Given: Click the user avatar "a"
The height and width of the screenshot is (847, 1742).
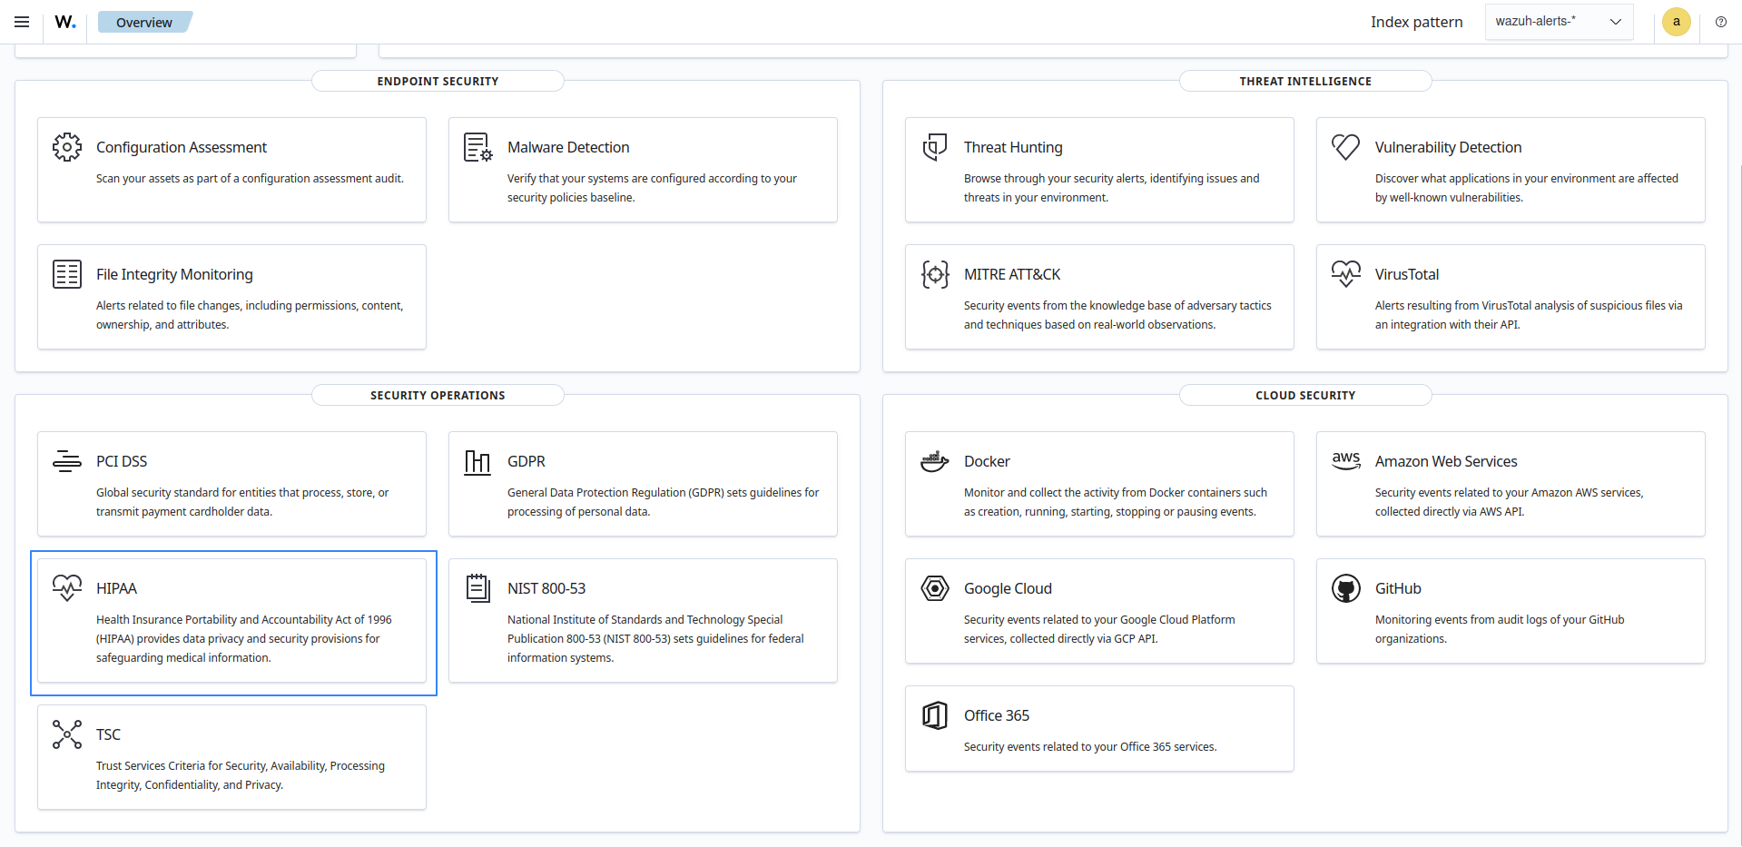Looking at the screenshot, I should pos(1676,22).
